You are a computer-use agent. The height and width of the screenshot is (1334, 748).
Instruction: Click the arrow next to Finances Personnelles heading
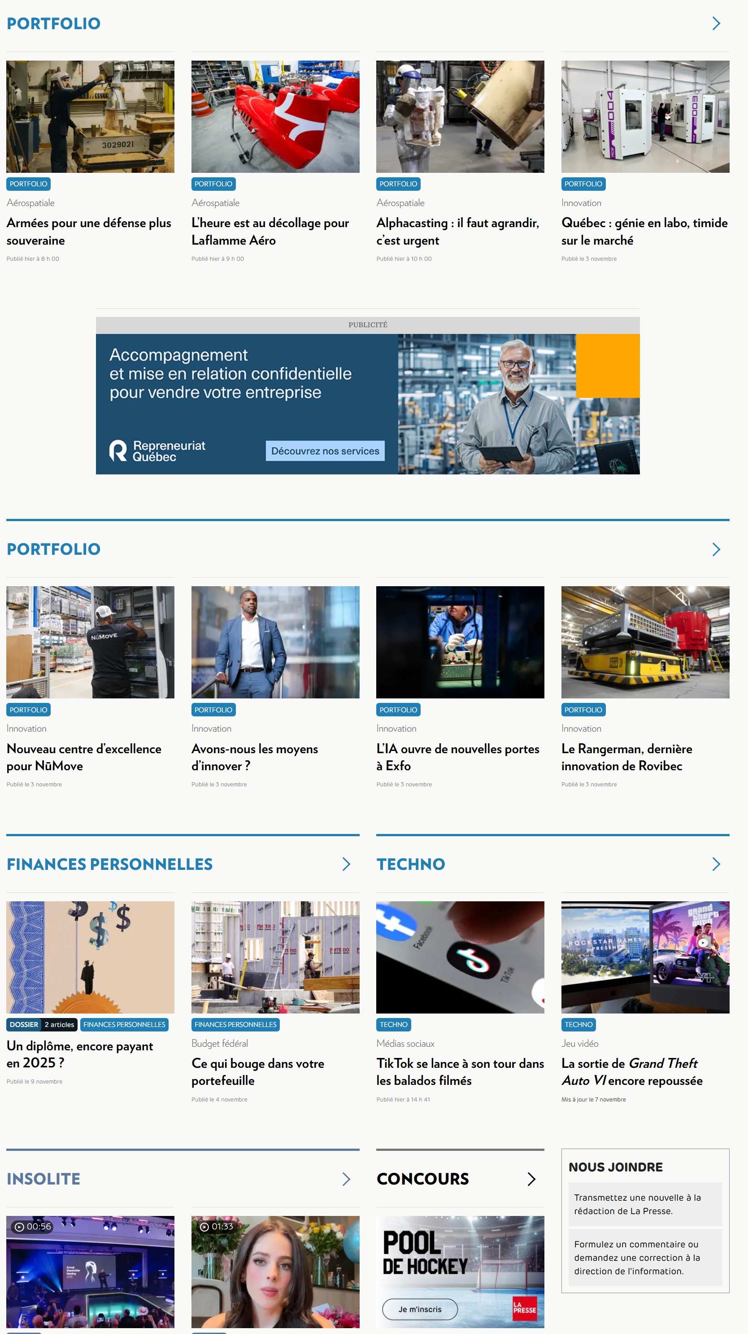[x=346, y=864]
